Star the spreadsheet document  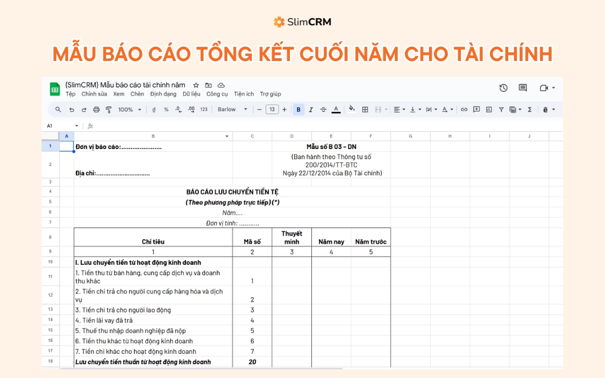(195, 85)
